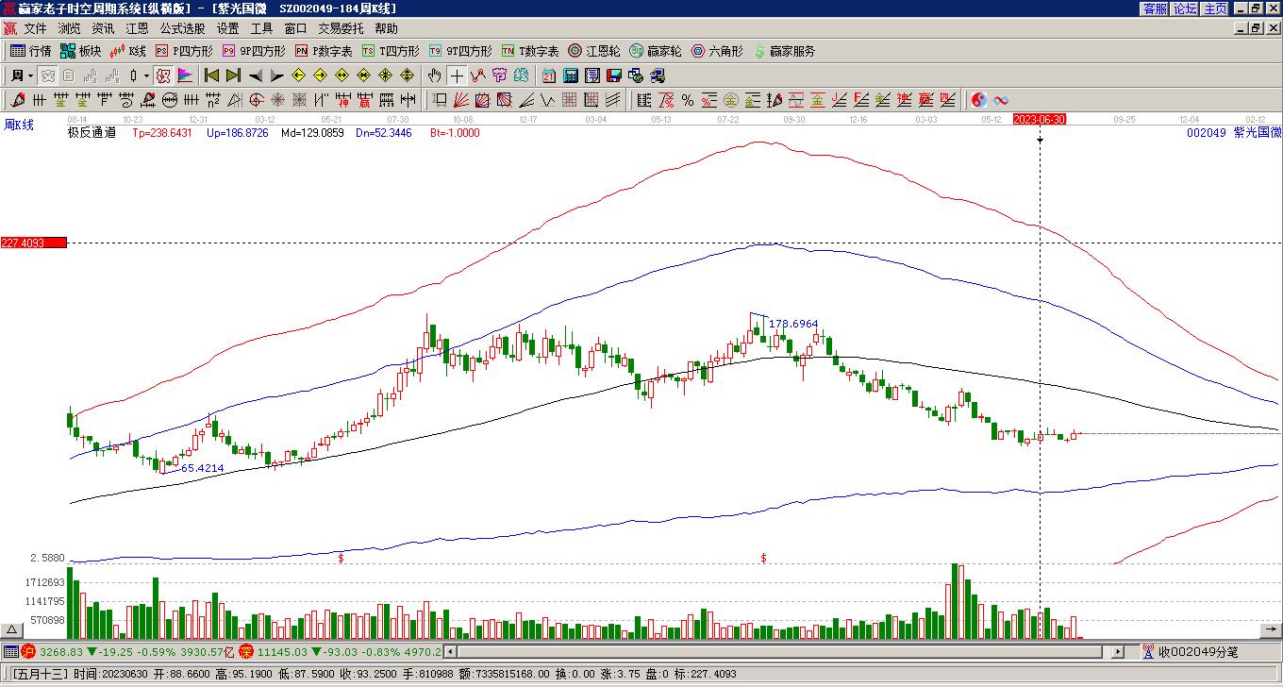Toggle the crosshair cursor tool
The width and height of the screenshot is (1283, 687).
[x=457, y=75]
